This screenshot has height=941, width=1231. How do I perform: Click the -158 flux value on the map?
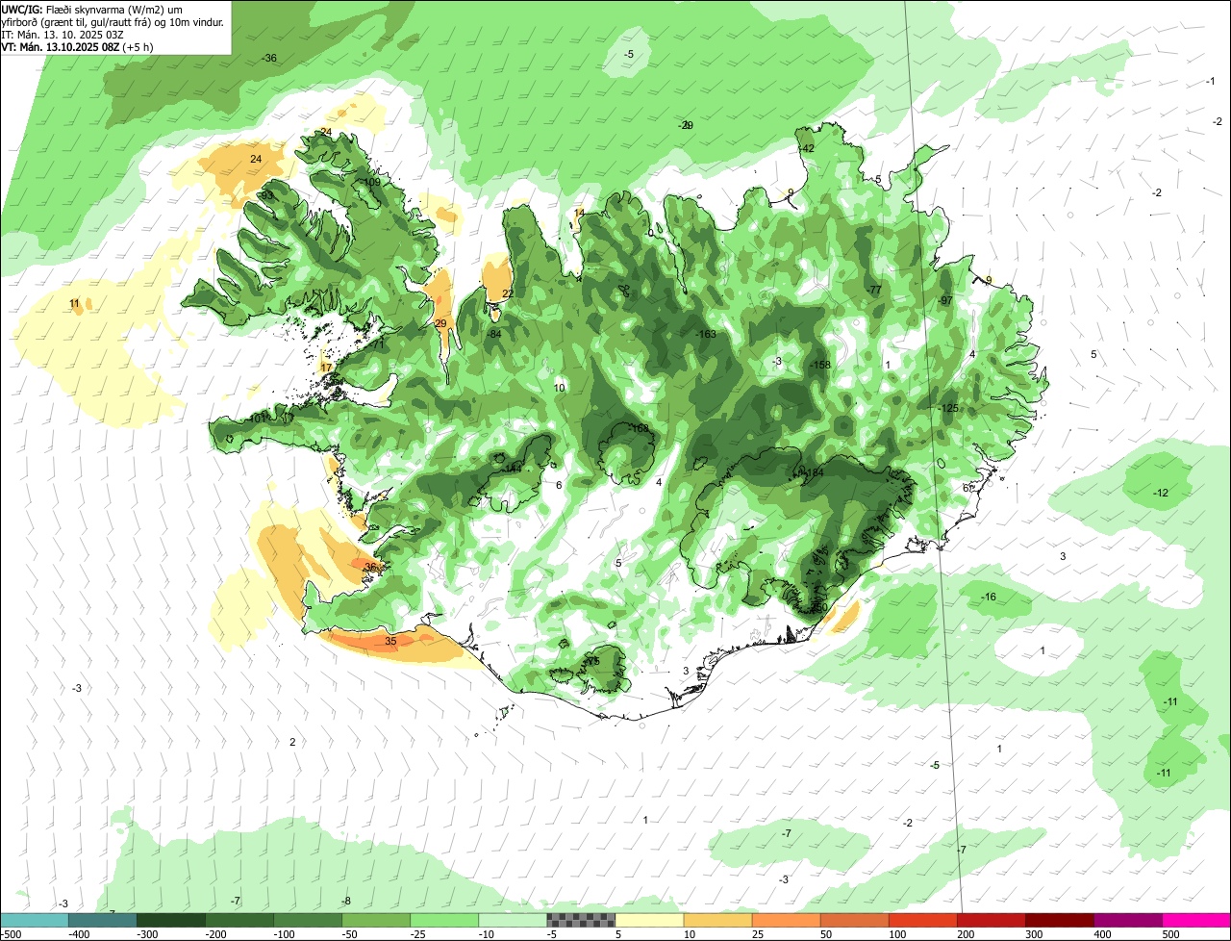[819, 365]
